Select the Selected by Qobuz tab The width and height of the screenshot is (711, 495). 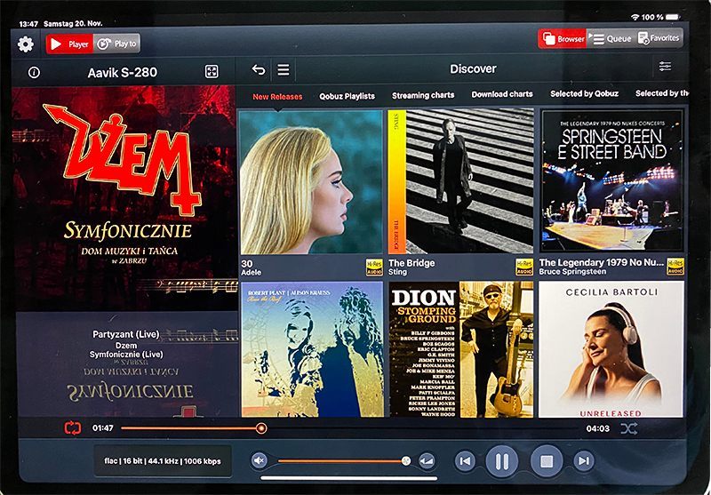click(584, 94)
